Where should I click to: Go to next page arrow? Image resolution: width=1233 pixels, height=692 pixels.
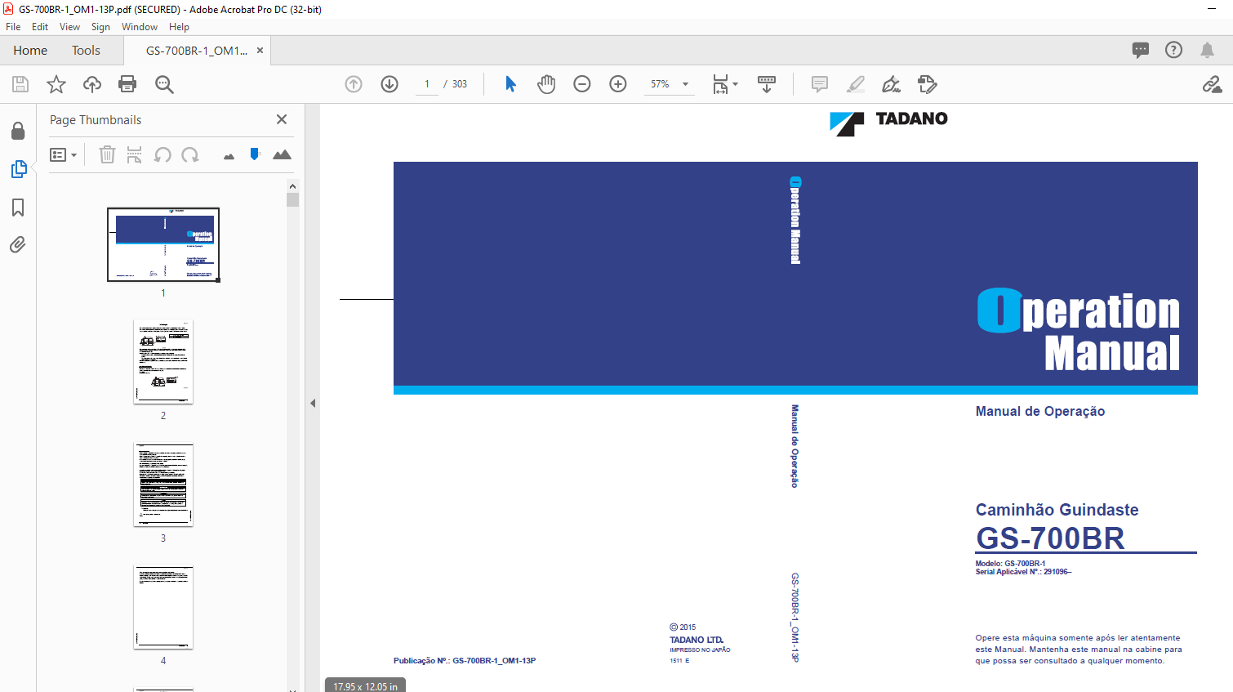[x=389, y=84]
